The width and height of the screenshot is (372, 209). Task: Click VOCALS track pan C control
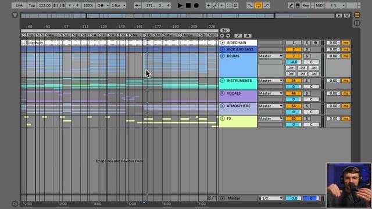tap(311, 99)
